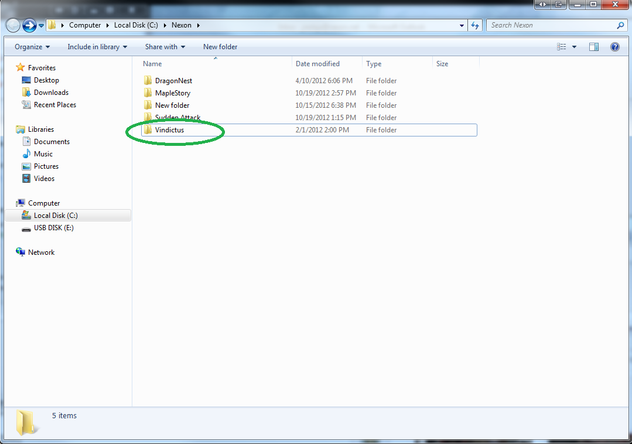Click the search magnifier icon
The width and height of the screenshot is (632, 444).
pos(620,25)
